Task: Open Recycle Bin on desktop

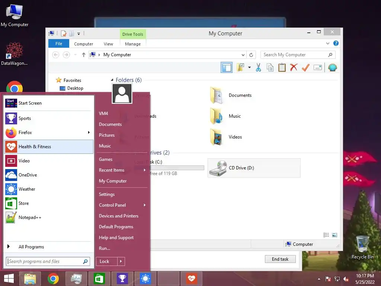Action: click(362, 247)
